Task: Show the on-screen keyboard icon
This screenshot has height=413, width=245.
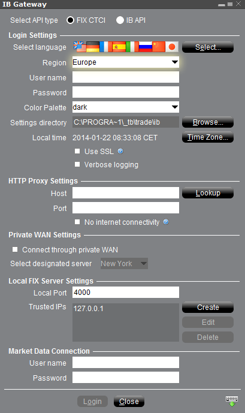Action: pyautogui.click(x=232, y=402)
